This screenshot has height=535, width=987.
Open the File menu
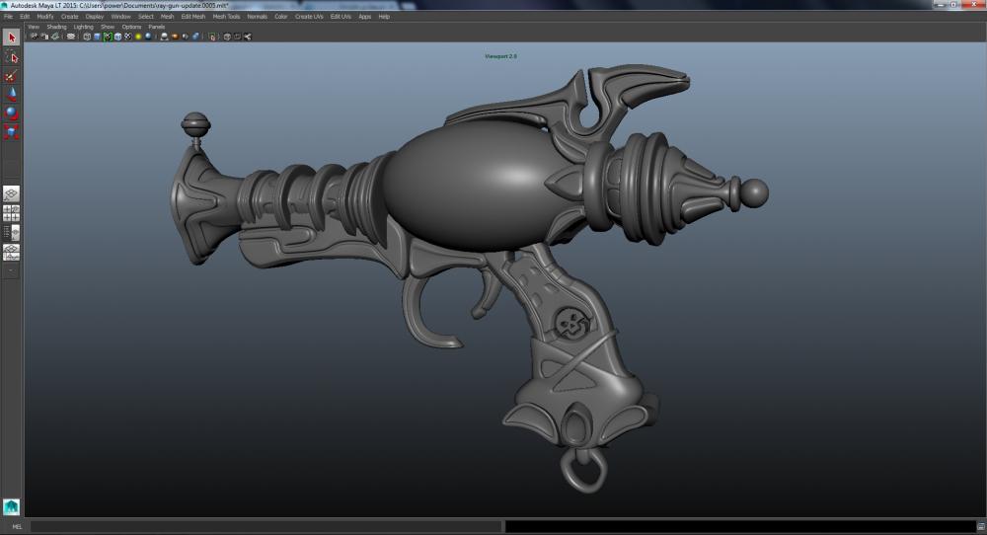click(x=8, y=17)
